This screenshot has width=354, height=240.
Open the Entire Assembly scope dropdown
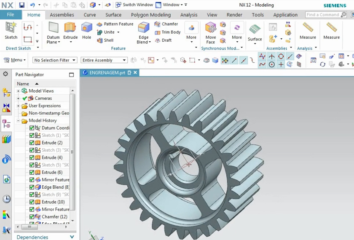click(103, 60)
